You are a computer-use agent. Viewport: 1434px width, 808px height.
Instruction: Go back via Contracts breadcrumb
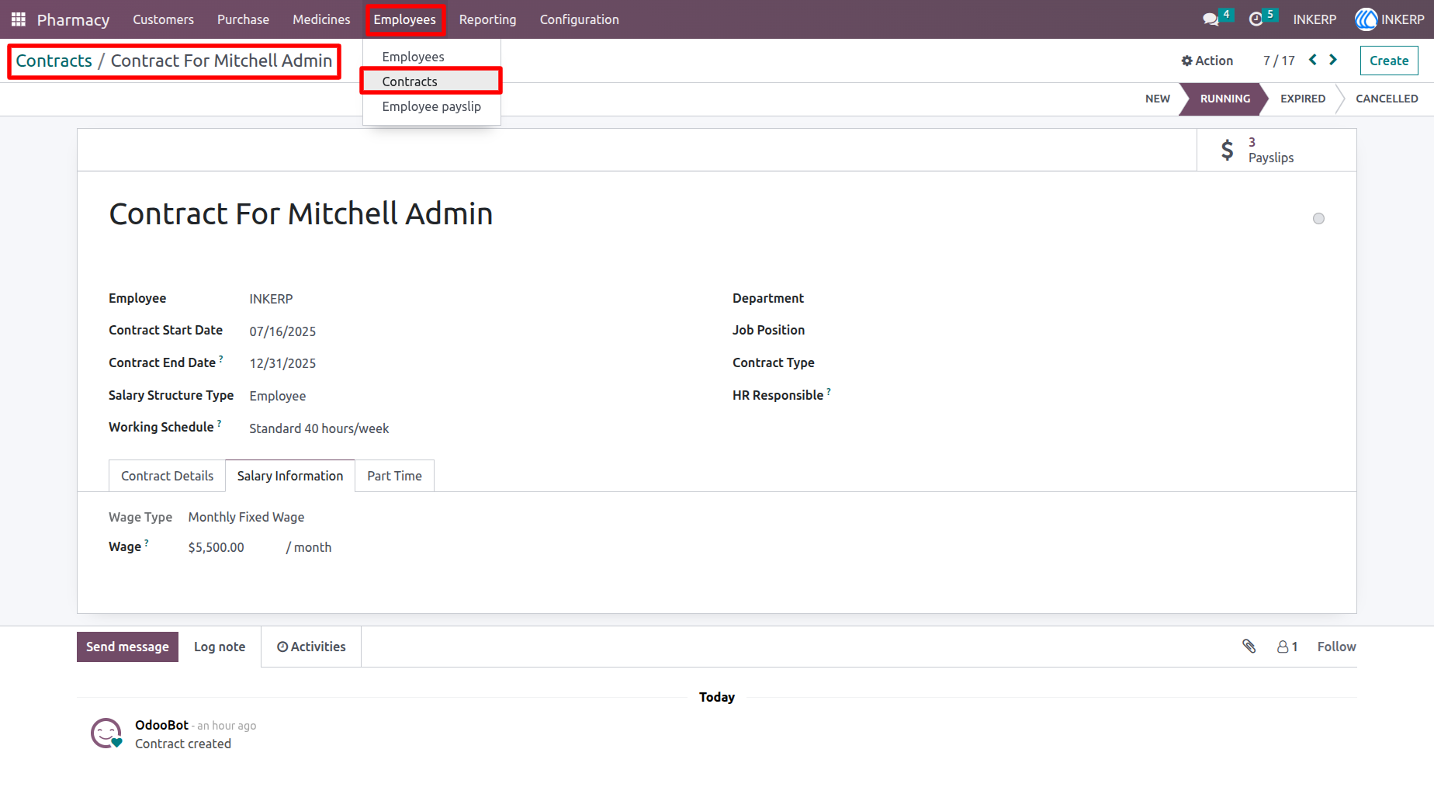coord(54,61)
